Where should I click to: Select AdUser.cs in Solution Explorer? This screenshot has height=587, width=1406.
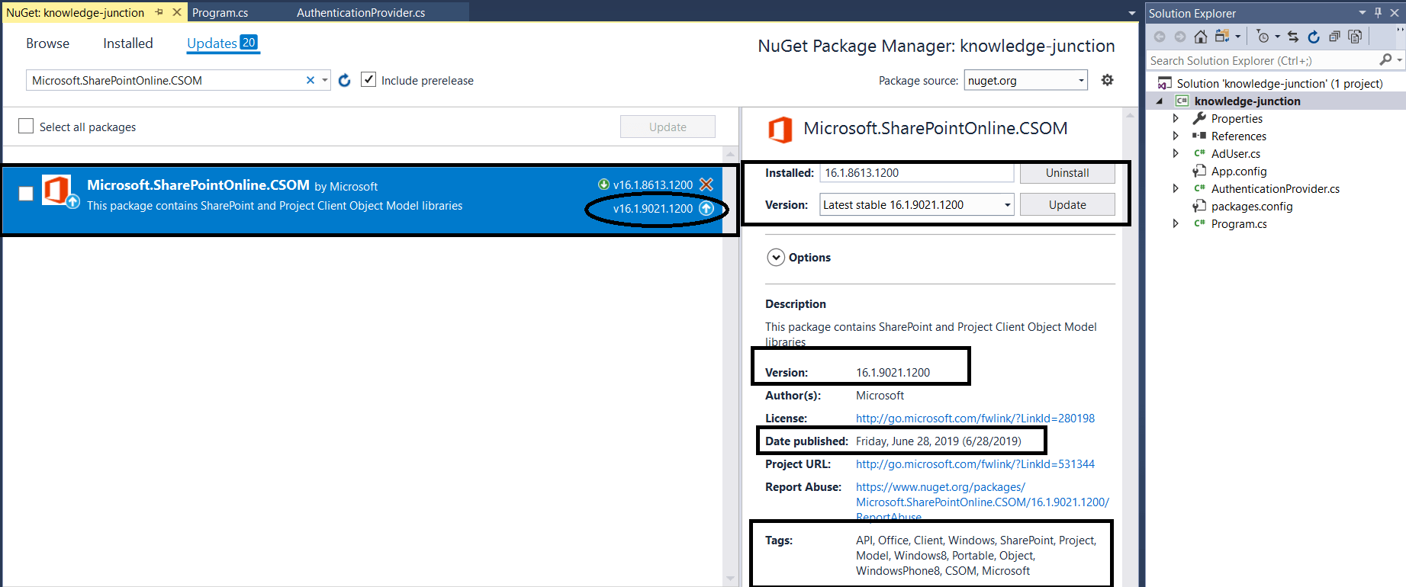tap(1235, 153)
